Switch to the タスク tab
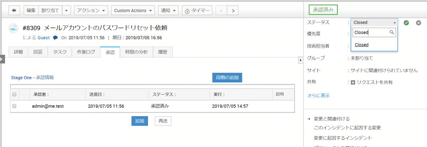This screenshot has width=427, height=147. (x=60, y=52)
